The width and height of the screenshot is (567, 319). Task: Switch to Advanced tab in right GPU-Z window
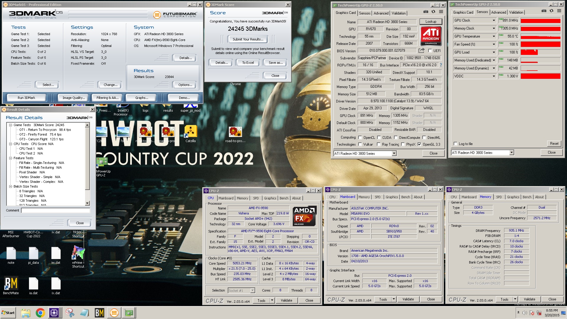(x=498, y=12)
